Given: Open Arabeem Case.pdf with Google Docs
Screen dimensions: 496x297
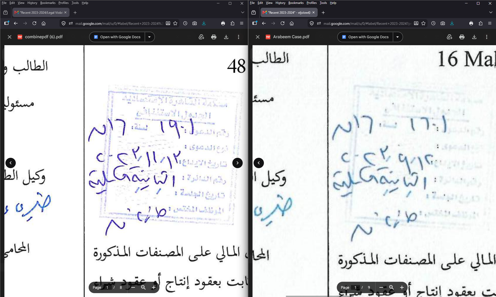Looking at the screenshot, I should pos(365,37).
